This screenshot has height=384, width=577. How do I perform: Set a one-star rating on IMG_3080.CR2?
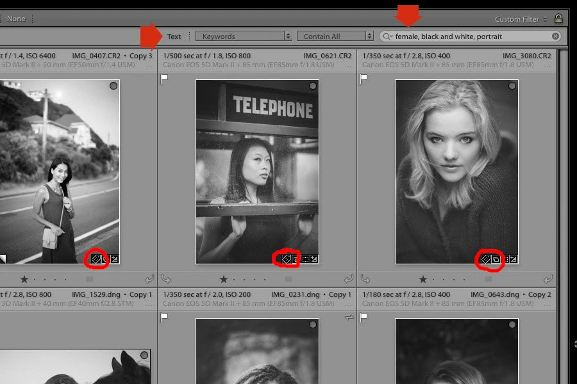coord(423,279)
